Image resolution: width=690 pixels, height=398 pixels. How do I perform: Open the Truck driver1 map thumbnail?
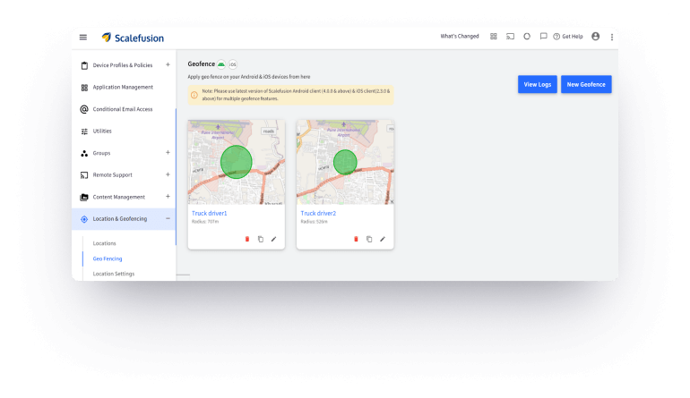(x=237, y=162)
